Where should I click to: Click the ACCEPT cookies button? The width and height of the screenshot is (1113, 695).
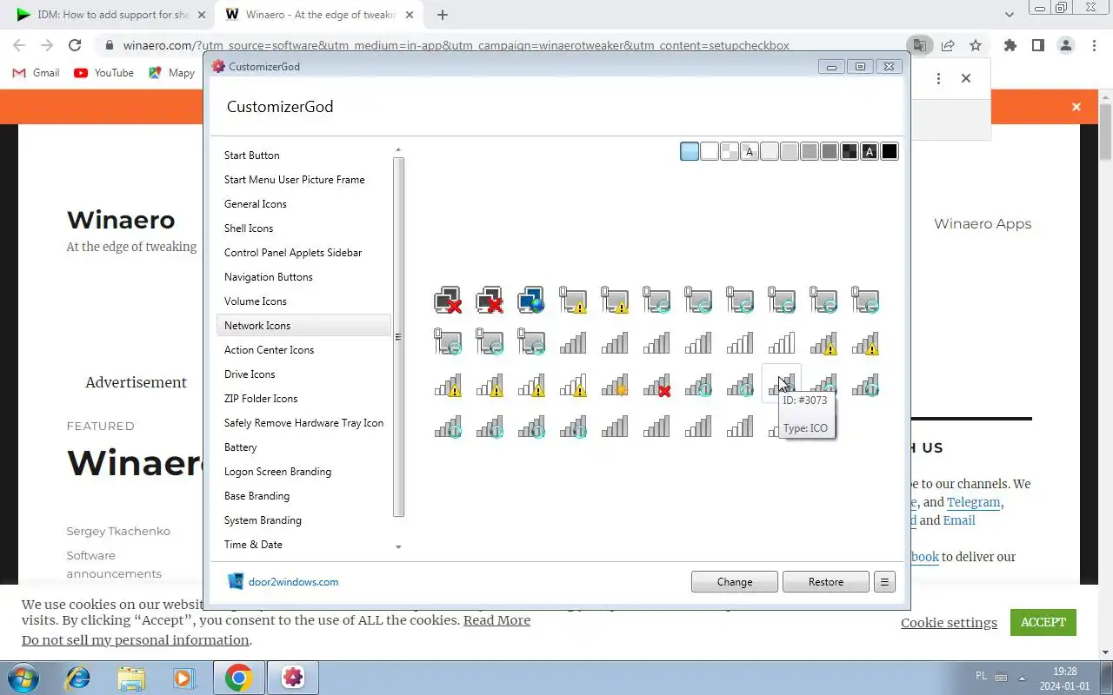pyautogui.click(x=1043, y=622)
